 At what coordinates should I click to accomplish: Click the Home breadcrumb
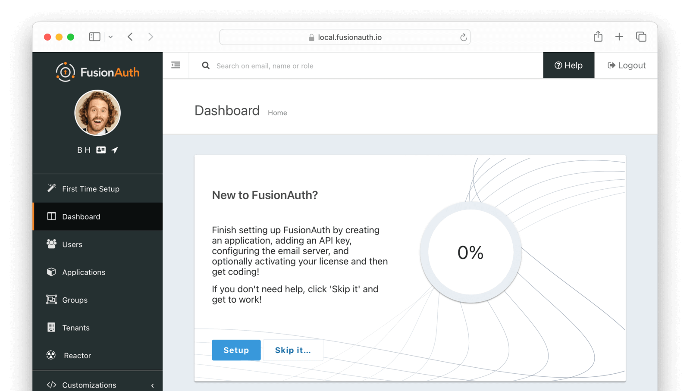277,113
